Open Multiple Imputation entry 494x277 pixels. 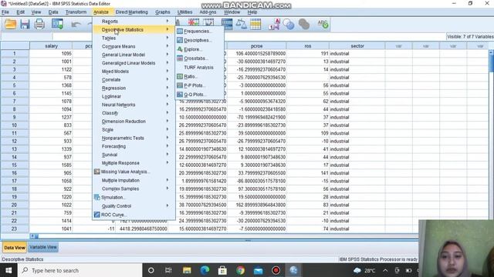[134, 181]
